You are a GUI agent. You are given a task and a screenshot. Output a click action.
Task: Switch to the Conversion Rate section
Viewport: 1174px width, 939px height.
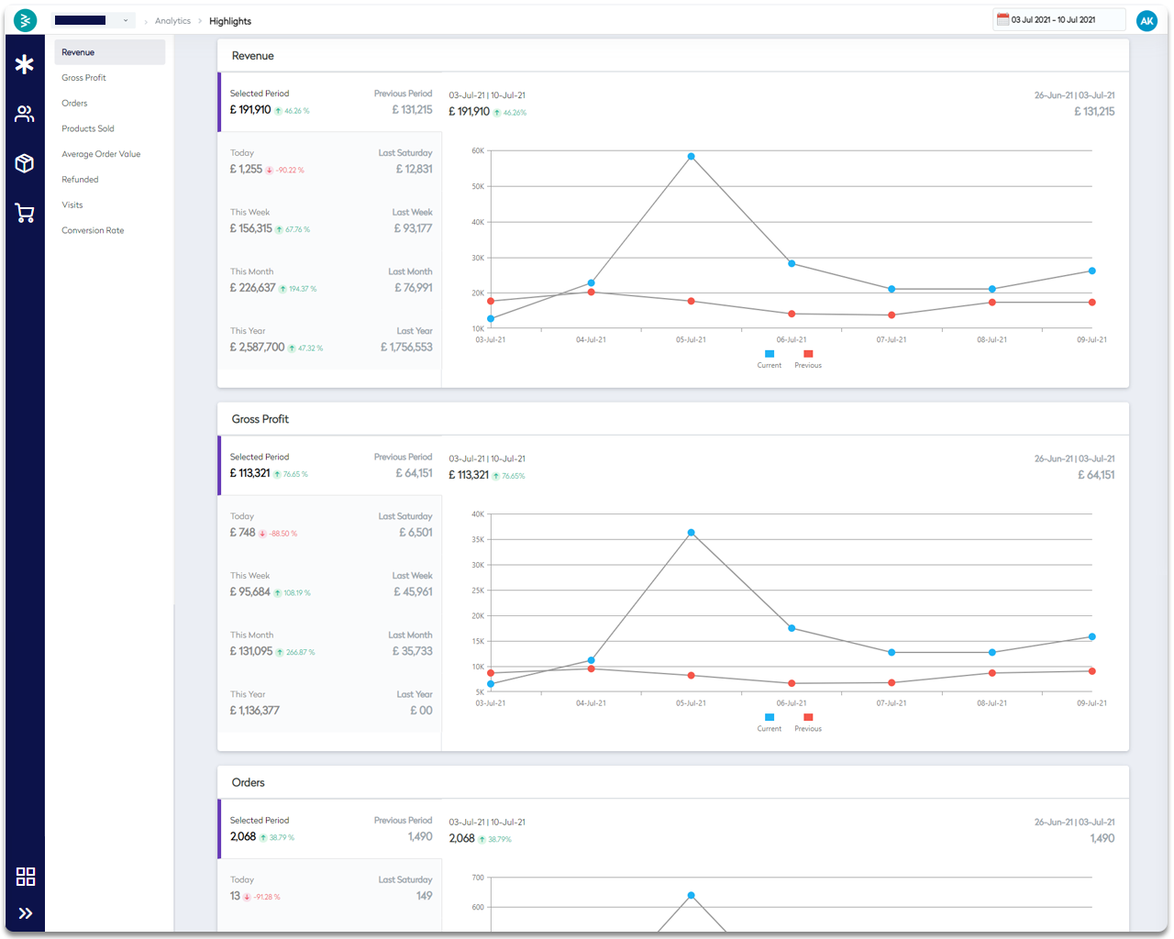[93, 230]
